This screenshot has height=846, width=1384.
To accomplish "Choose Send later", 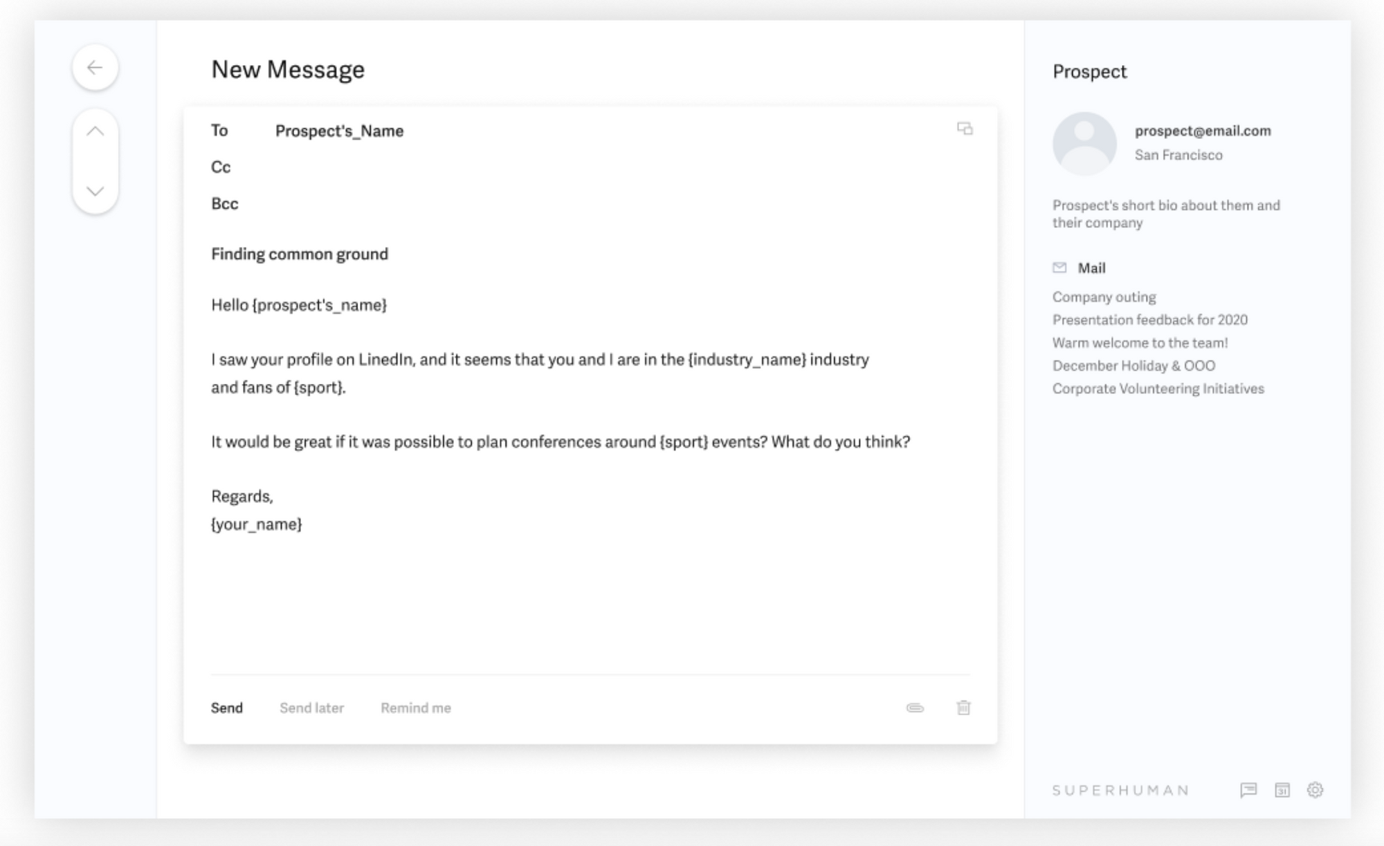I will (x=311, y=708).
